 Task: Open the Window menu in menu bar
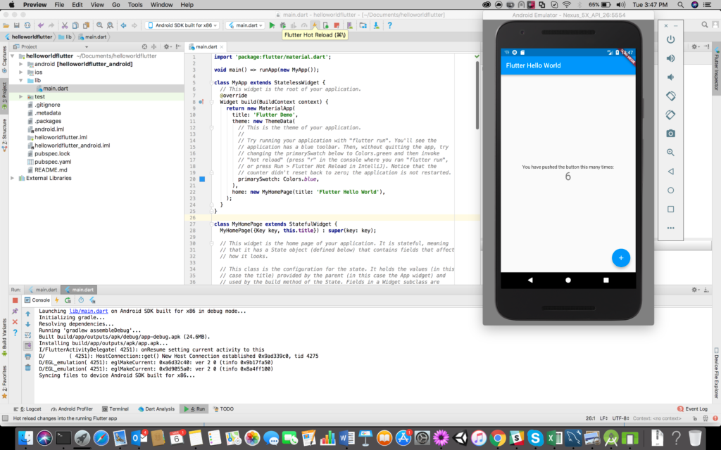(161, 5)
